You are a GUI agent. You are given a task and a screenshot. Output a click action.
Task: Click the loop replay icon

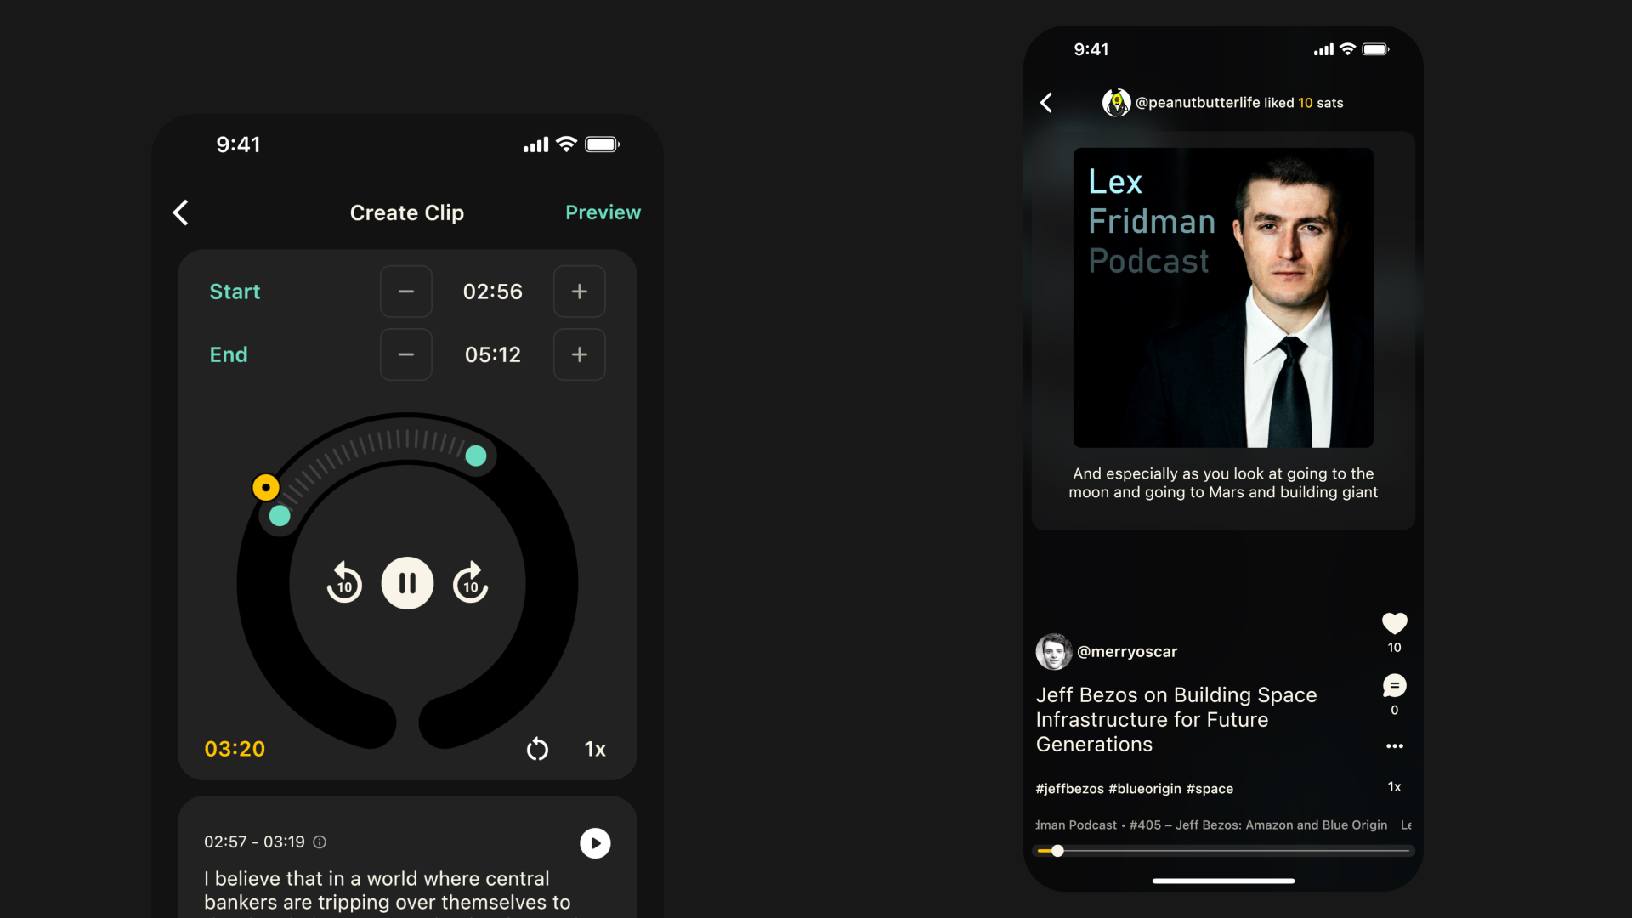[x=537, y=749]
